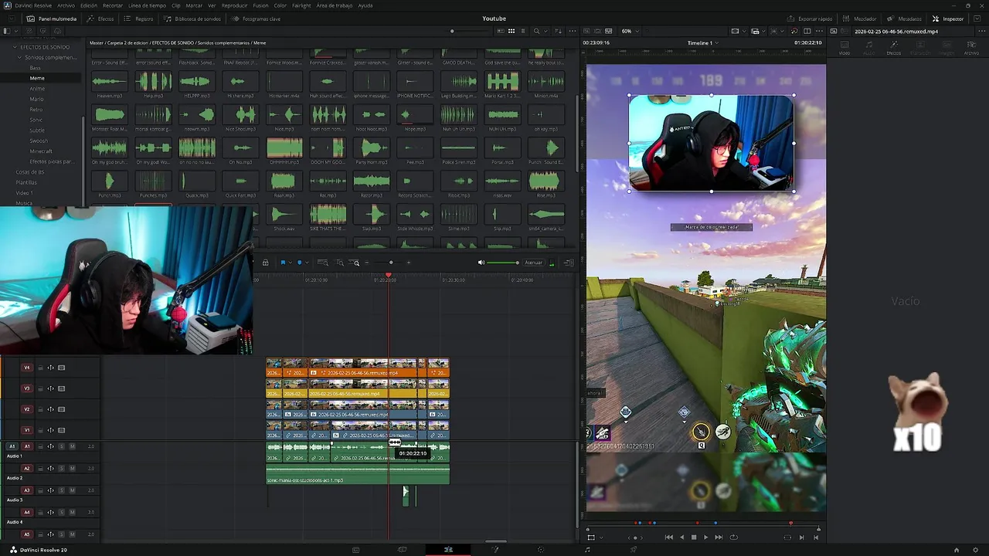Open project settings gear icon
The image size is (989, 556).
pyautogui.click(x=976, y=550)
